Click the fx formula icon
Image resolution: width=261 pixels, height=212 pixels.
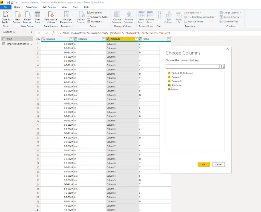[54, 33]
